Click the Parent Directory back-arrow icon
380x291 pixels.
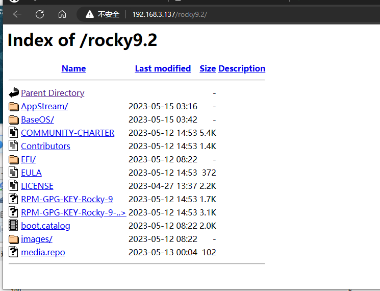click(14, 93)
